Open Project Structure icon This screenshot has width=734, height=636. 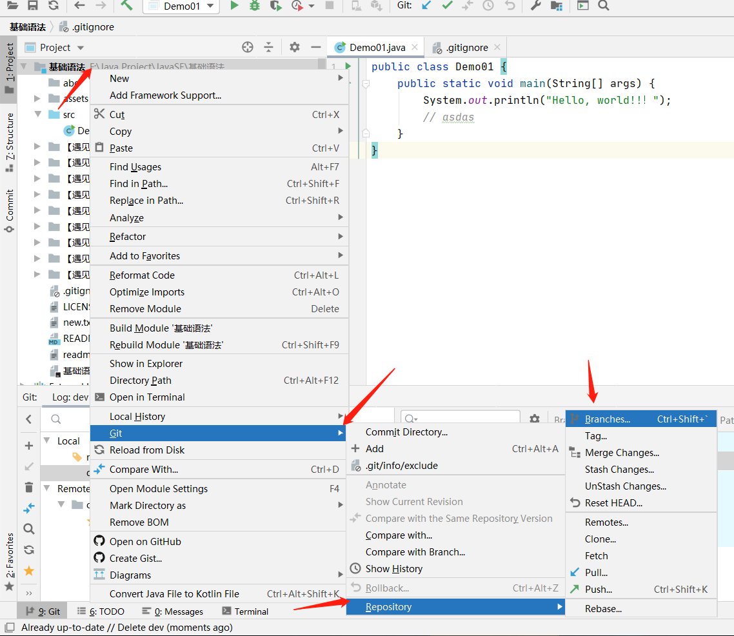[557, 6]
